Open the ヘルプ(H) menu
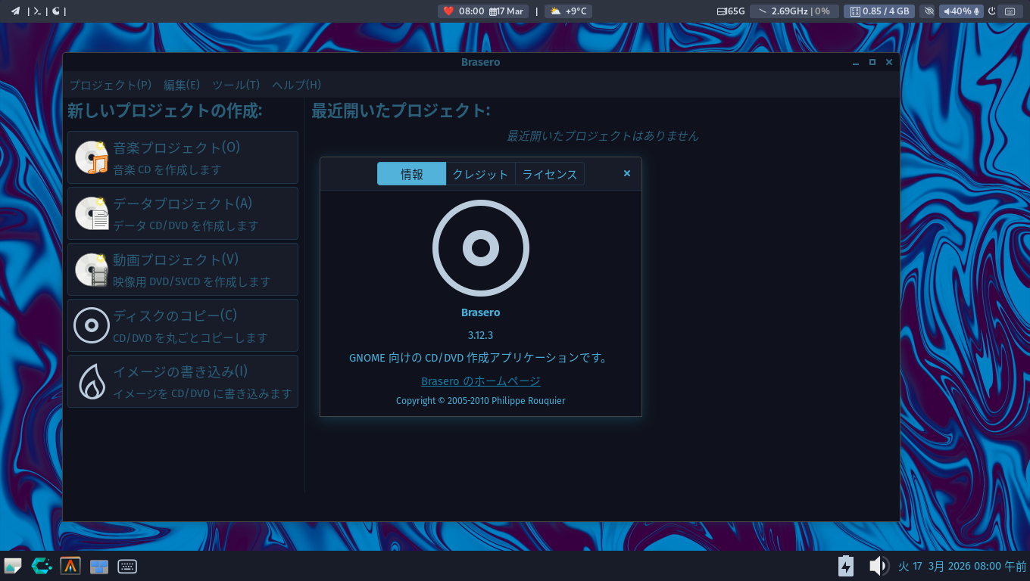This screenshot has height=581, width=1030. tap(296, 85)
